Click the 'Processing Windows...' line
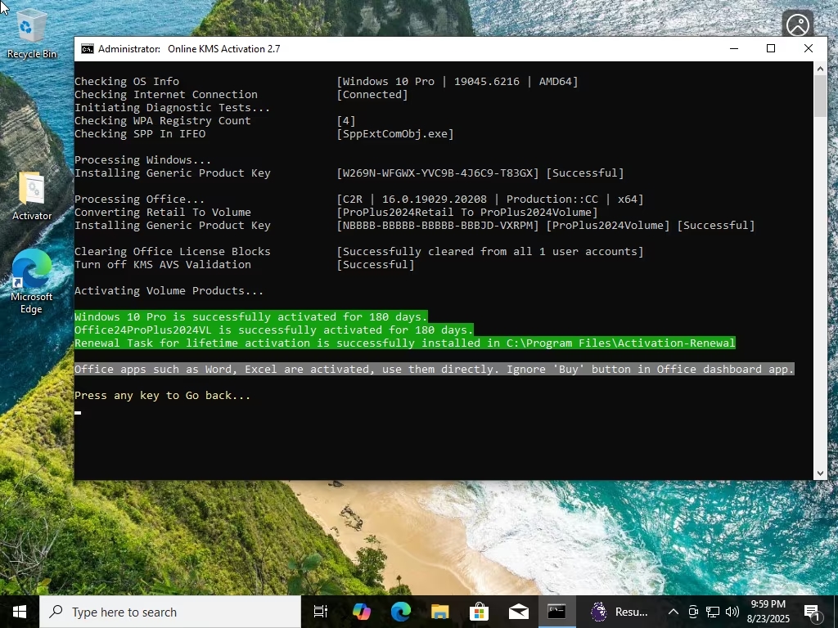 (142, 160)
